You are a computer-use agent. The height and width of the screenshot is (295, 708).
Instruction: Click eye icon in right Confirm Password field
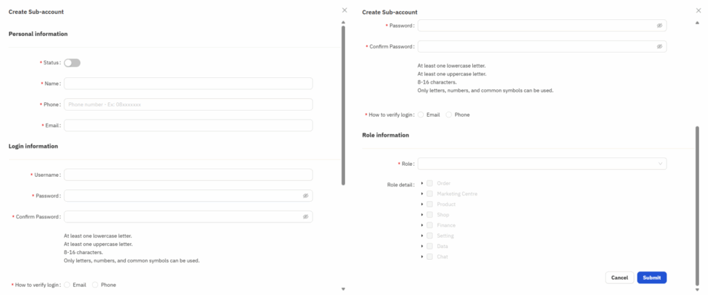click(659, 46)
